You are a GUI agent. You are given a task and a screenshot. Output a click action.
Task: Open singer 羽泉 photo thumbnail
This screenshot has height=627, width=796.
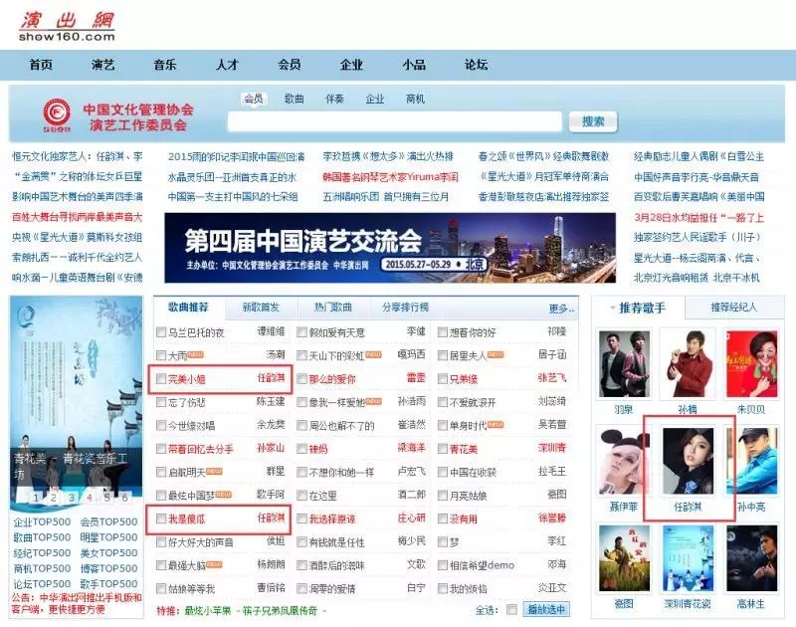624,364
